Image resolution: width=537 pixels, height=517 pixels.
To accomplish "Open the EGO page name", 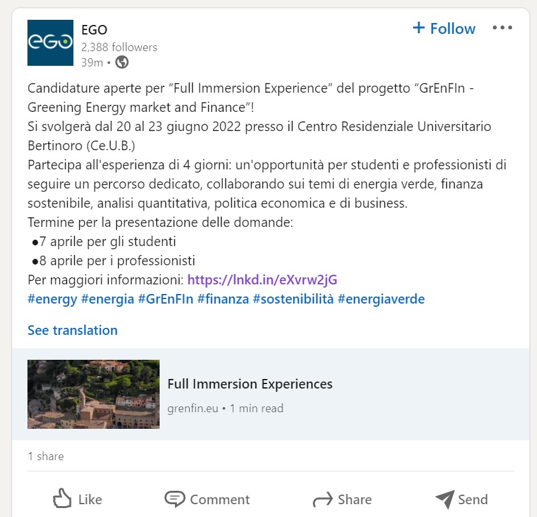I will coord(94,30).
